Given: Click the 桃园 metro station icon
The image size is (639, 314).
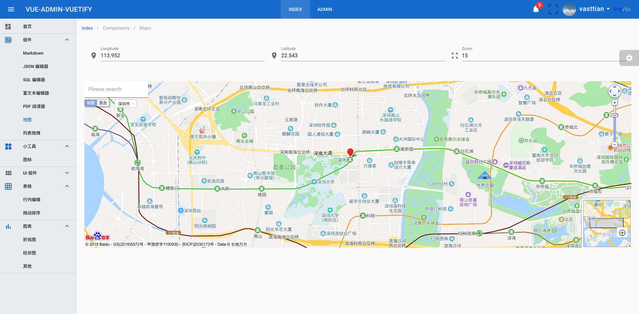Looking at the screenshot, I should [x=262, y=189].
